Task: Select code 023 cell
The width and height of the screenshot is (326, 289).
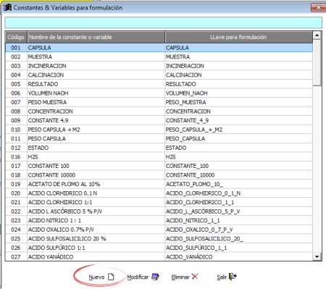Action: coord(16,220)
